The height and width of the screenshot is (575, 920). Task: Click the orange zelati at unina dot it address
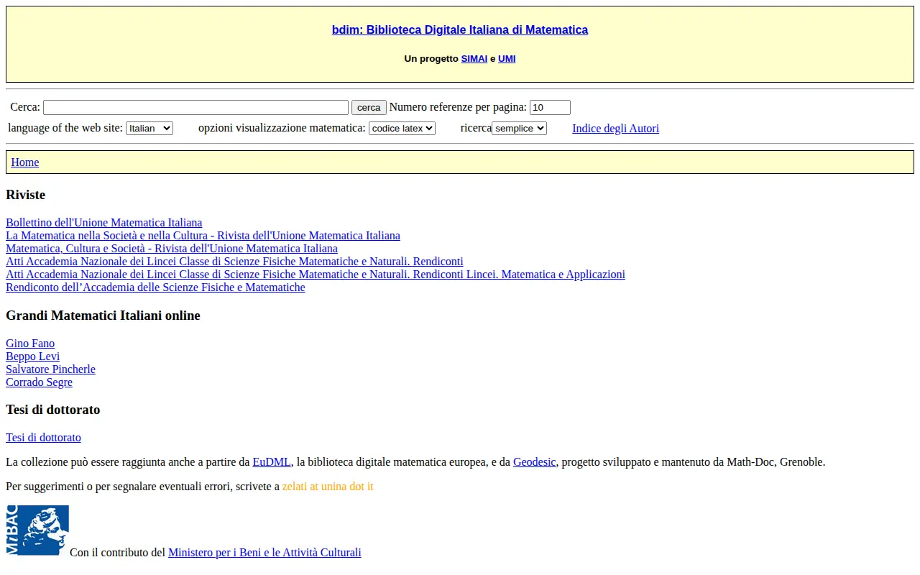tap(328, 487)
